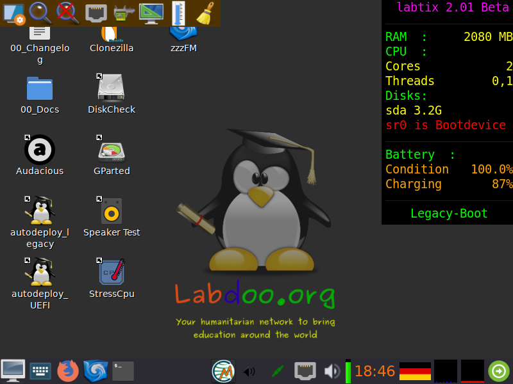Click the system monitor graph with red line
The width and height of the screenshot is (513, 384).
point(473,371)
